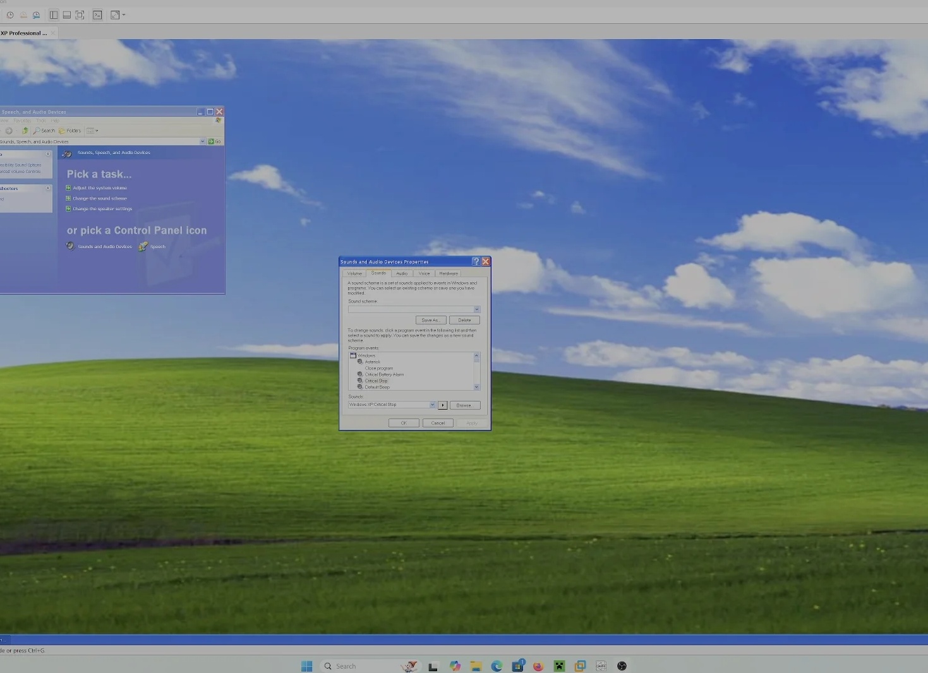Open Copilot from the taskbar
Viewport: 928px width, 673px height.
coord(455,666)
